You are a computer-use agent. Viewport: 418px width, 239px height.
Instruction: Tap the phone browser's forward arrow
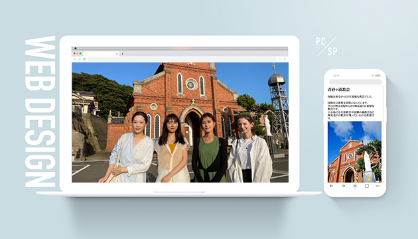point(344,186)
